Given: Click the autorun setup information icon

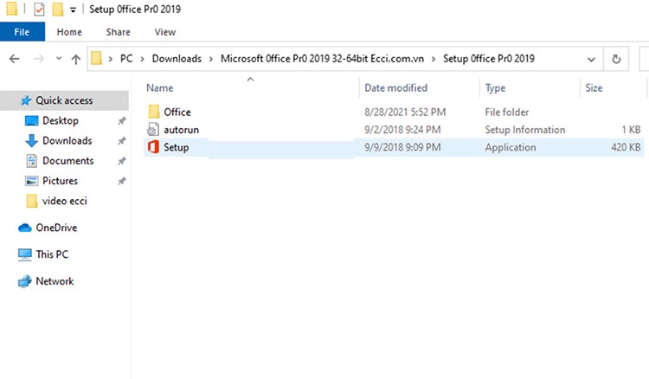Looking at the screenshot, I should tap(152, 130).
